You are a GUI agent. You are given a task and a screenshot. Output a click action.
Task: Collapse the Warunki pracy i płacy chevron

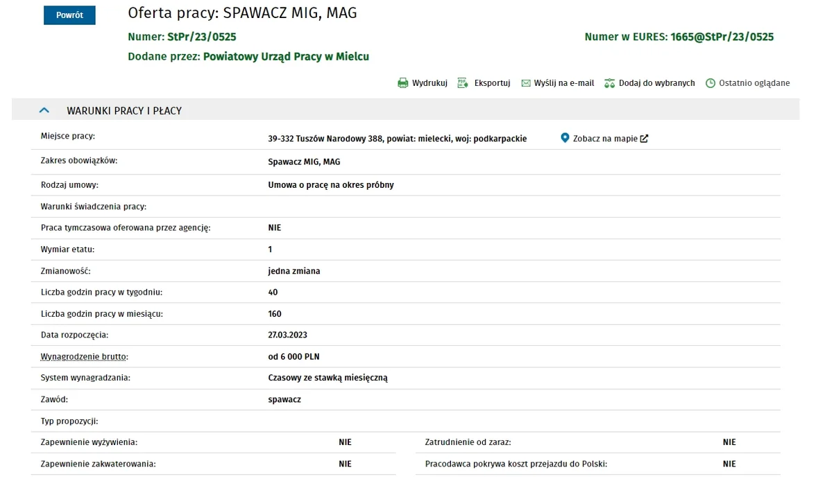(x=44, y=110)
